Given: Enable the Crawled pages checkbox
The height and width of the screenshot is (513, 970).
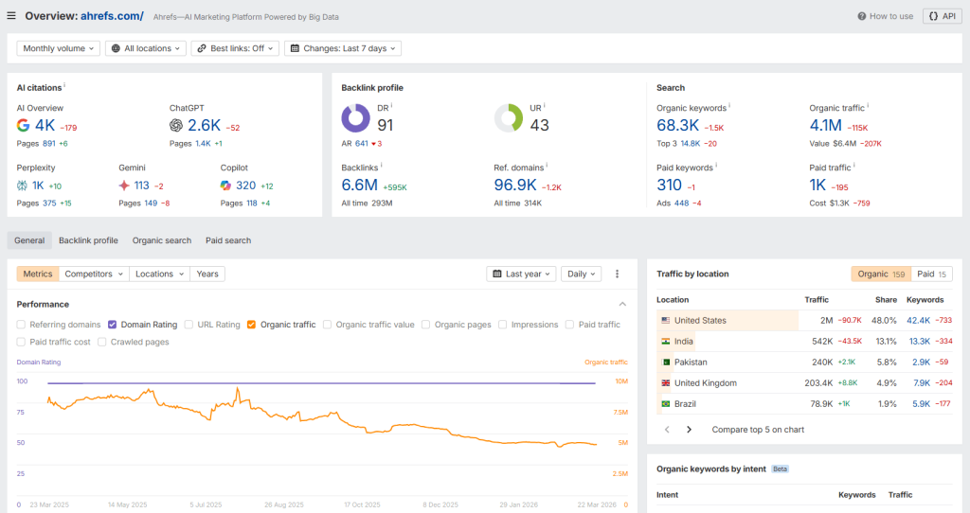Looking at the screenshot, I should pos(102,342).
